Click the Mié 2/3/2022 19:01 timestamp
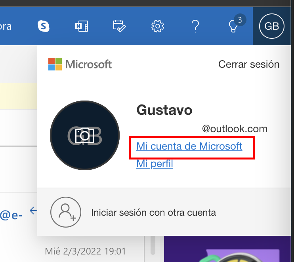This screenshot has width=294, height=262. pos(85,251)
